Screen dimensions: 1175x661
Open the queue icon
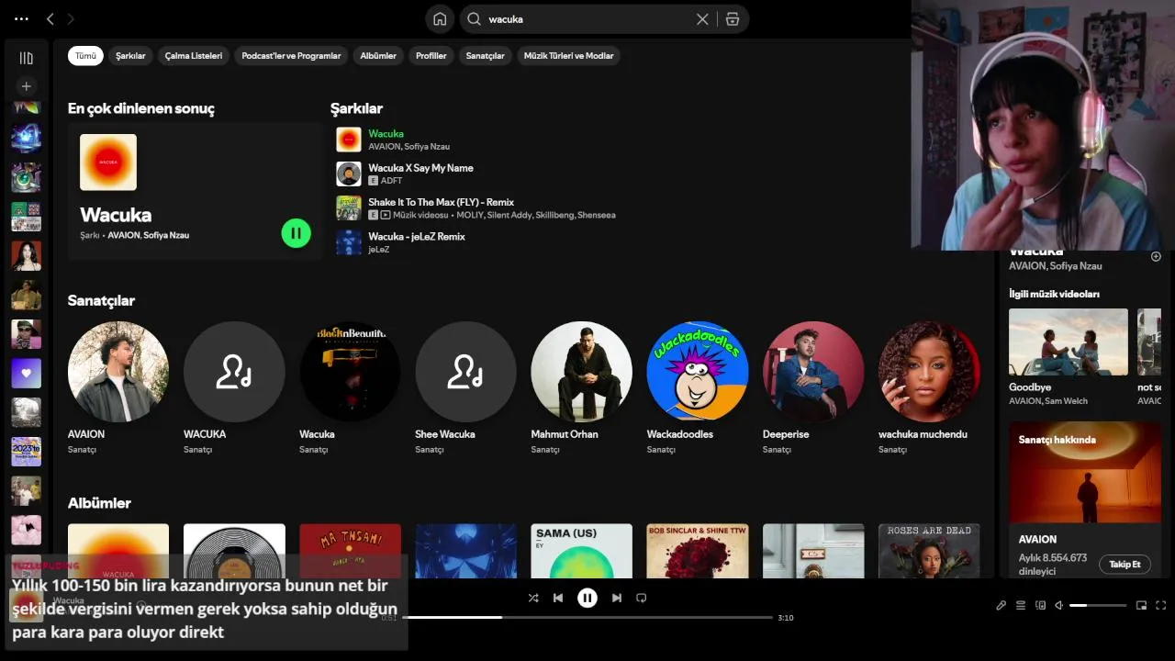[1021, 605]
